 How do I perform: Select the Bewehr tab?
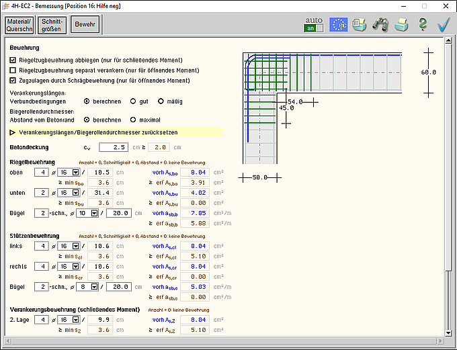[85, 25]
